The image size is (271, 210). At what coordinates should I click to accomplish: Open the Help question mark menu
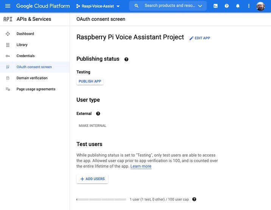[227, 6]
